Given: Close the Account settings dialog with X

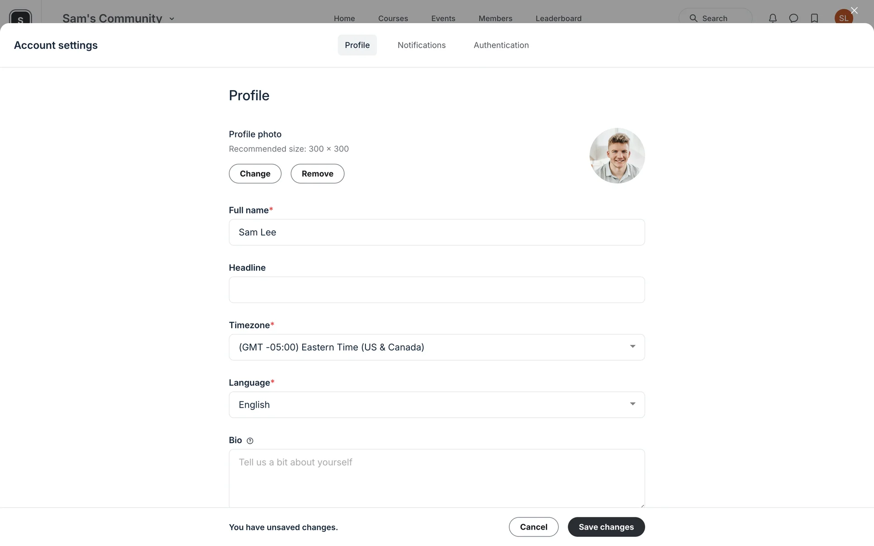Looking at the screenshot, I should click(x=854, y=10).
